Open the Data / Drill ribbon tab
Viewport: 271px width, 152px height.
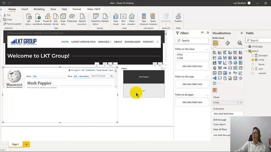[94, 9]
